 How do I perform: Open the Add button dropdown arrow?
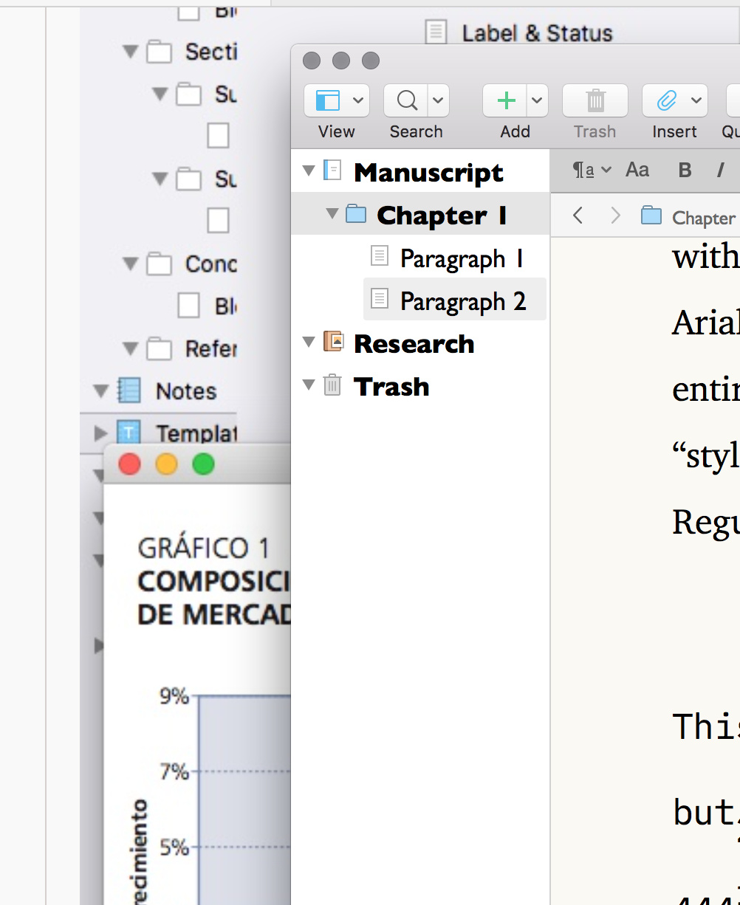(x=537, y=100)
